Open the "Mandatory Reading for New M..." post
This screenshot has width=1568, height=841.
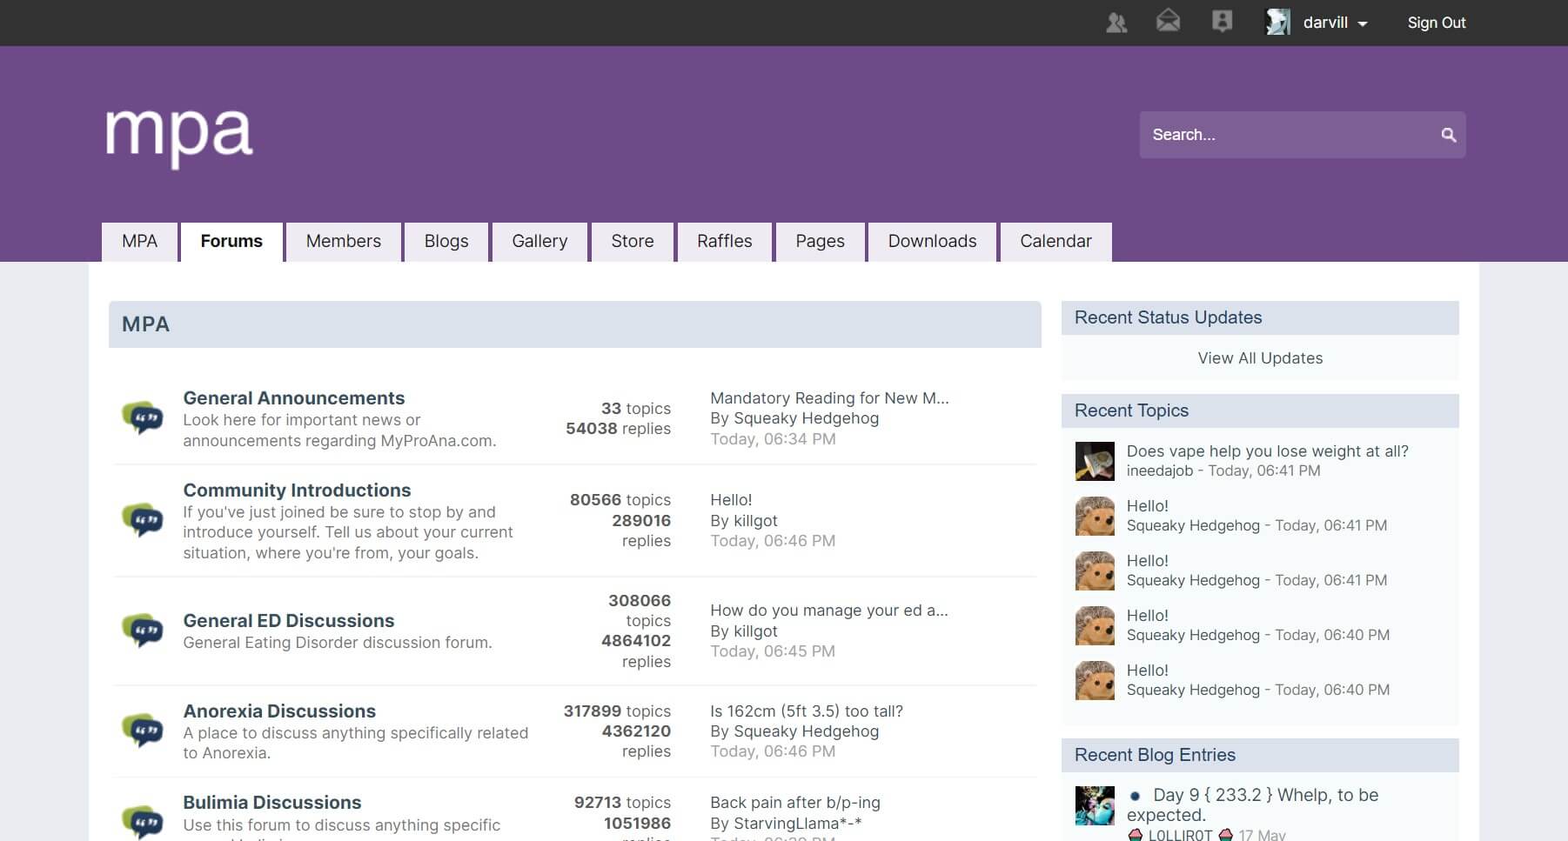[x=829, y=398]
